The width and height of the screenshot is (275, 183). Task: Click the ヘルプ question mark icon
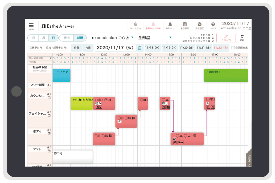213,25
